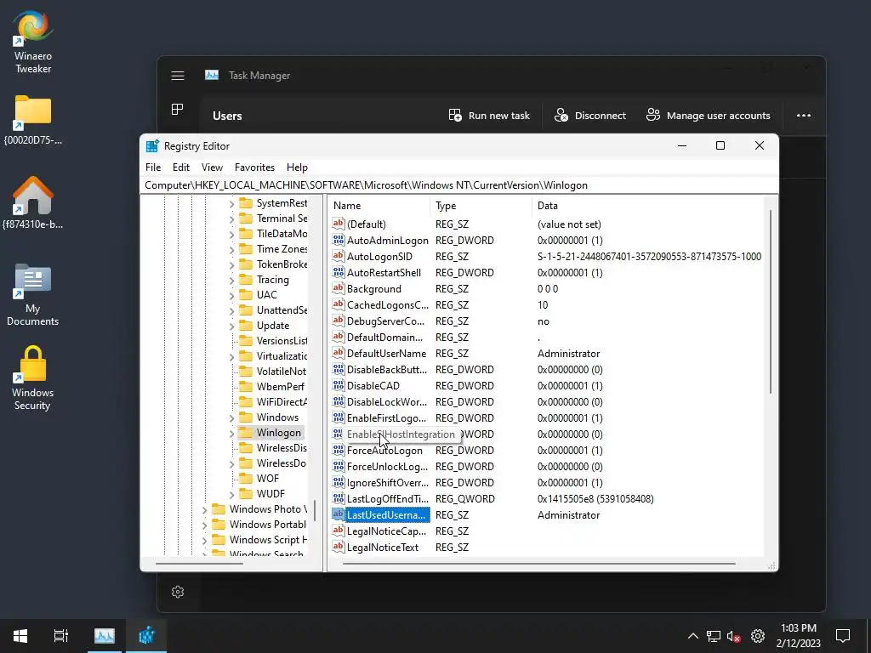Sort values by Name column header
The width and height of the screenshot is (871, 653).
click(379, 206)
